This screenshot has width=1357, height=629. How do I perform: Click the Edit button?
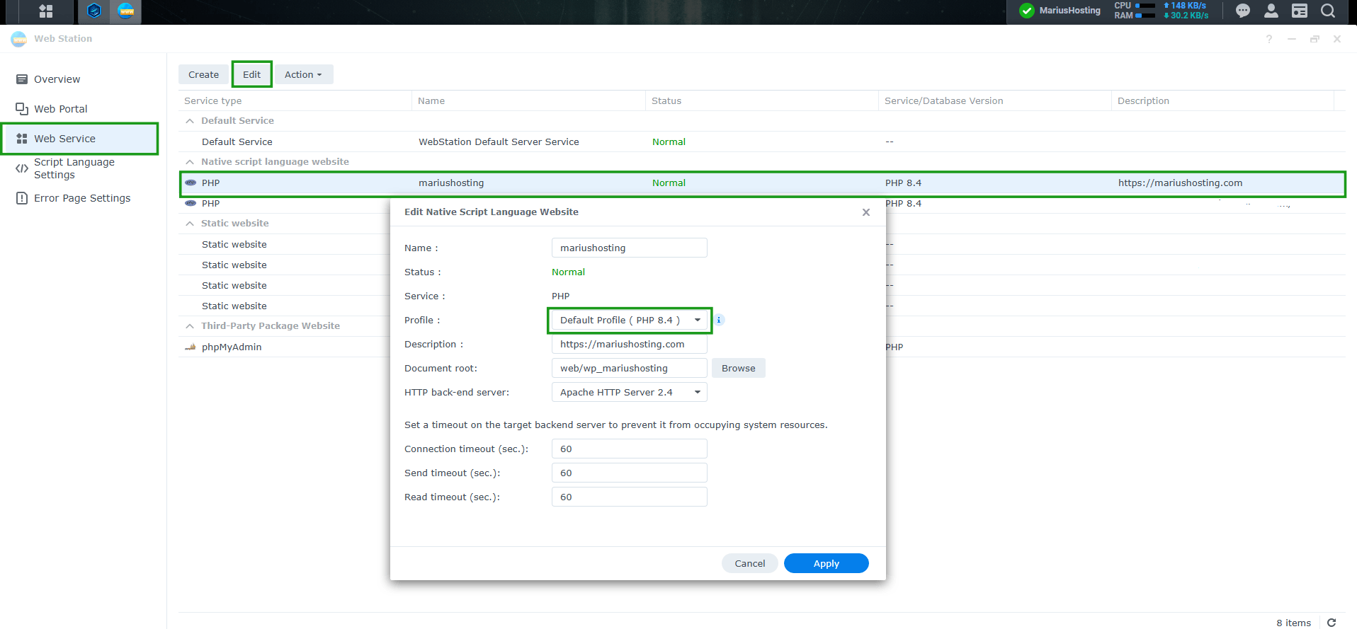[x=251, y=74]
